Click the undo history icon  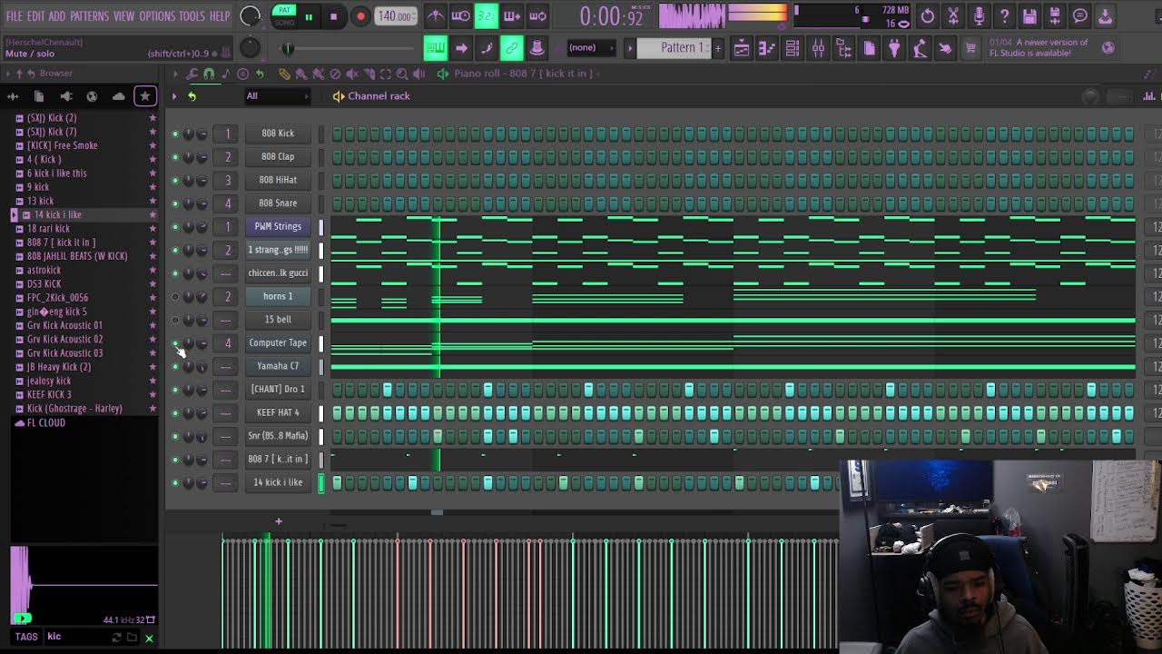[x=927, y=16]
